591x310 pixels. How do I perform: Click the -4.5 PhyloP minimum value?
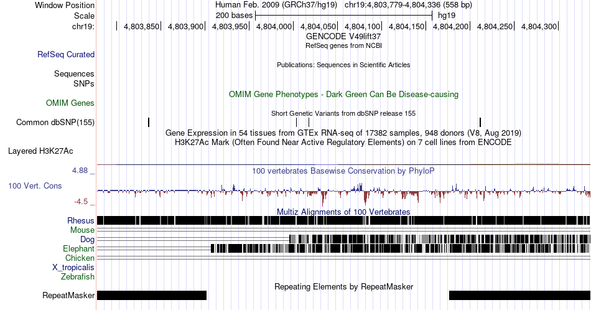pos(81,202)
